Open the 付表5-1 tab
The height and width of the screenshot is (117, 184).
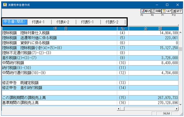click(x=87, y=22)
